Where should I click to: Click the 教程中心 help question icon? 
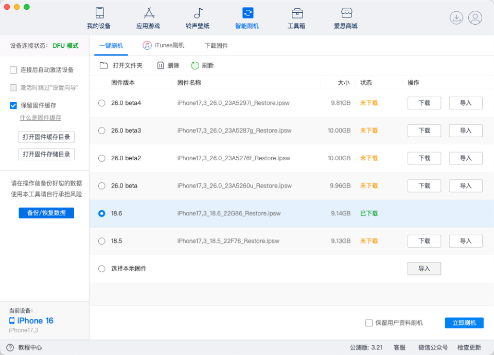pos(10,347)
